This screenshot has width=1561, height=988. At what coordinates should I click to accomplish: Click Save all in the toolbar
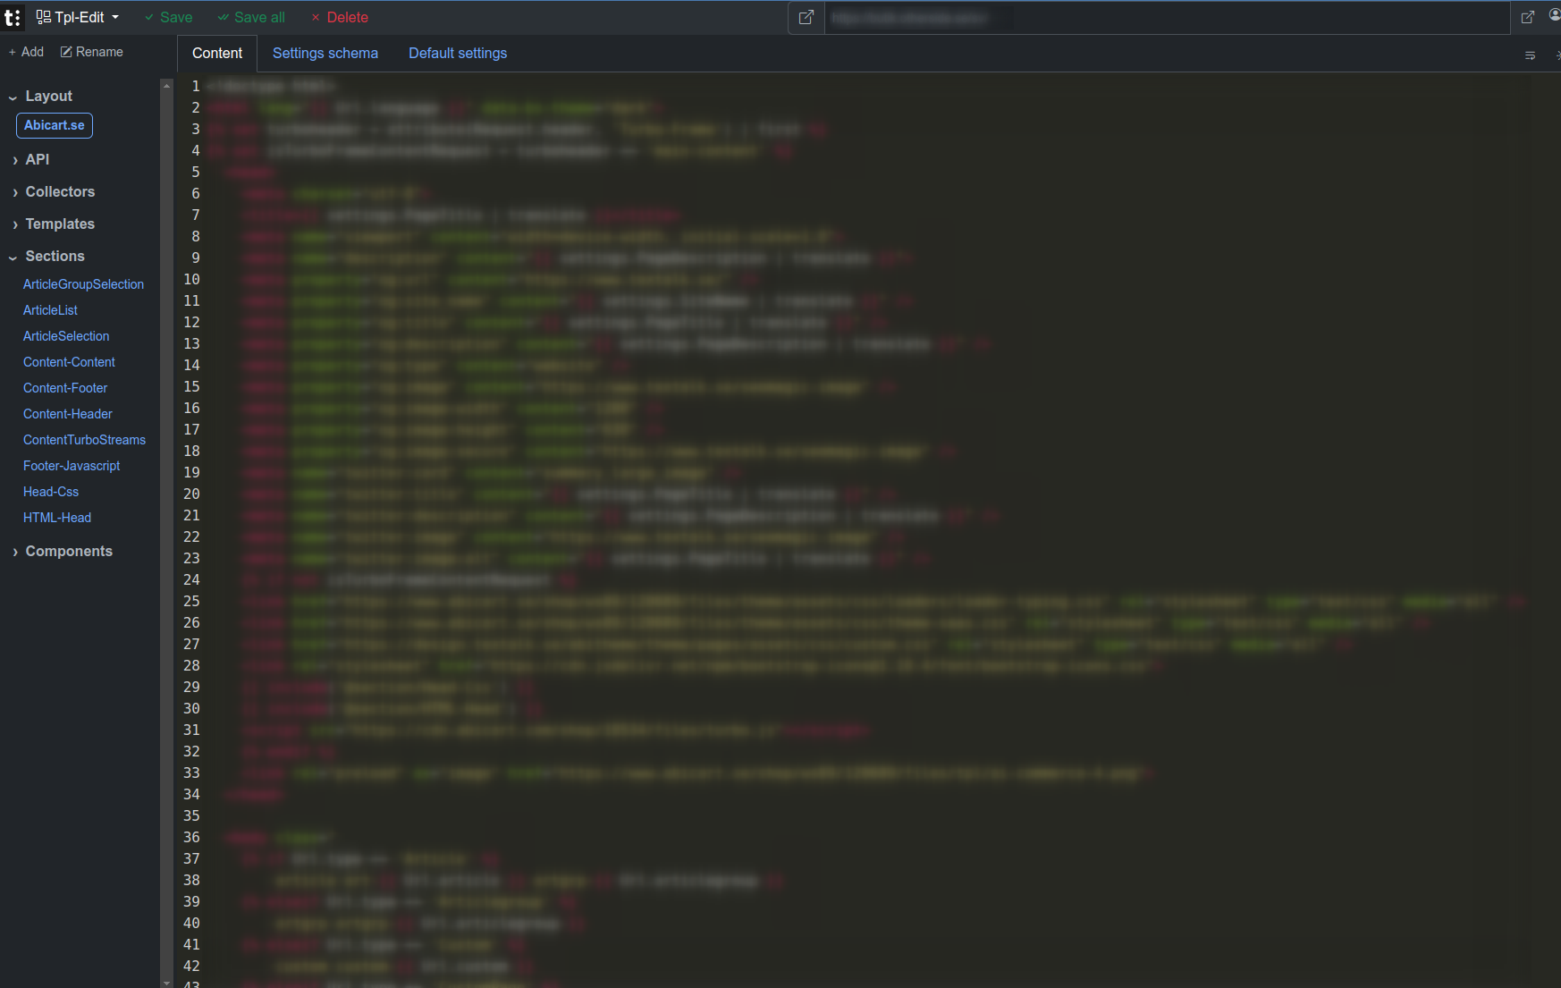(251, 18)
